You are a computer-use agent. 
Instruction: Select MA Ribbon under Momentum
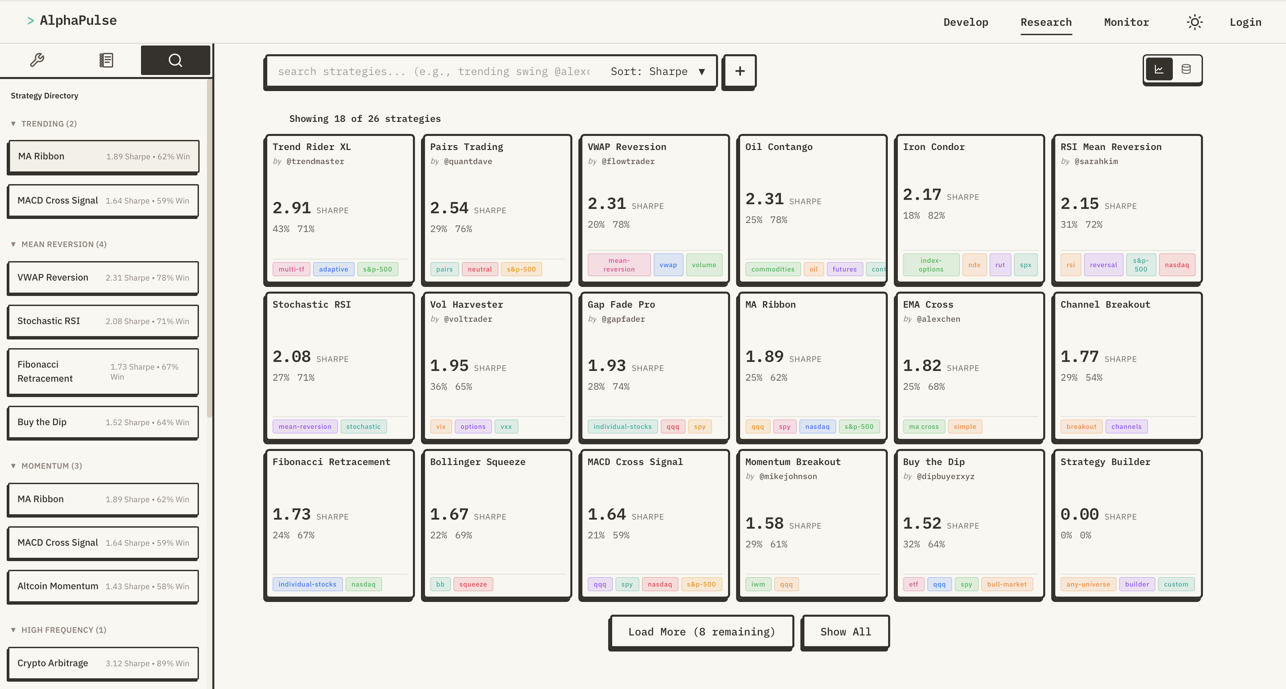tap(103, 500)
